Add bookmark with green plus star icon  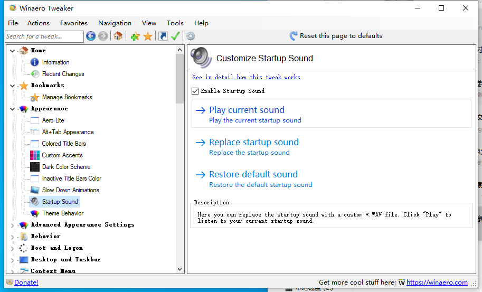click(135, 36)
